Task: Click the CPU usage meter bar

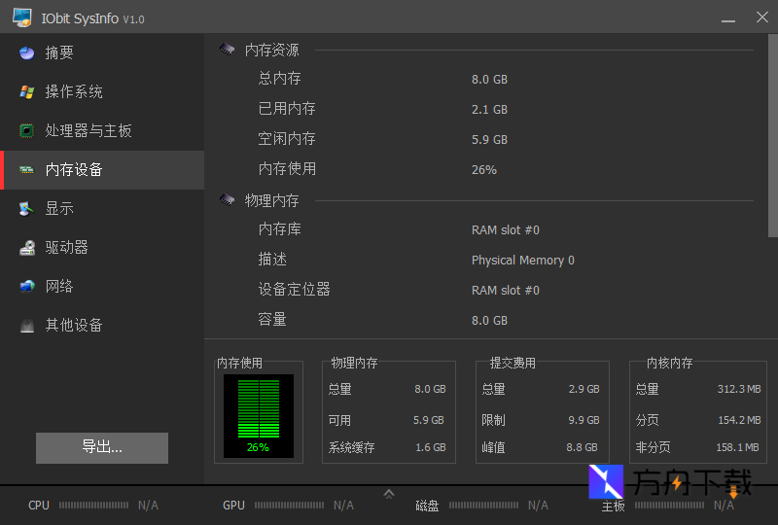Action: 93,506
